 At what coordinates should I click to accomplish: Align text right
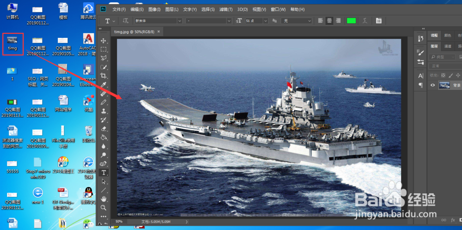338,21
